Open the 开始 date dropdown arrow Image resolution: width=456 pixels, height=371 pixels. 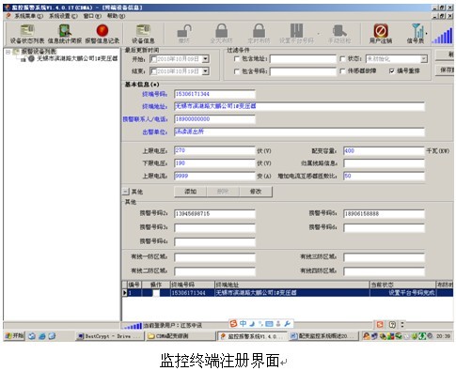tap(205, 59)
